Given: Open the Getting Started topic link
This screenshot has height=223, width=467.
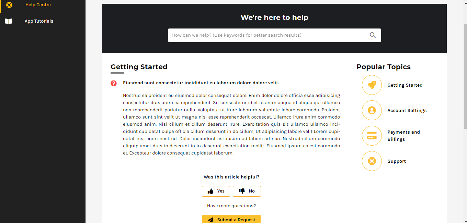Looking at the screenshot, I should point(405,85).
